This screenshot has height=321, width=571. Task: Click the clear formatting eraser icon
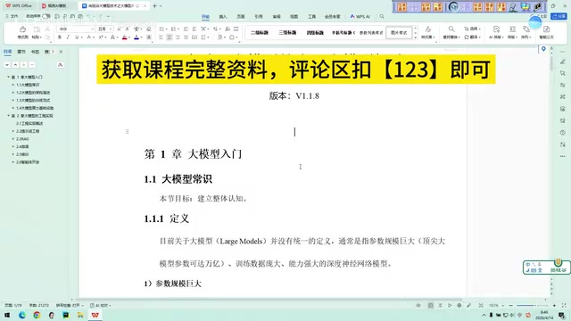coord(149,29)
